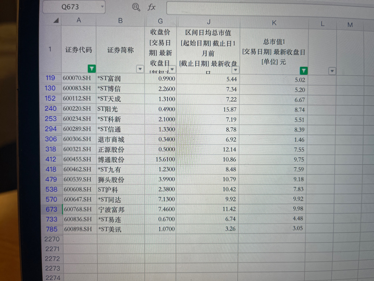Click average market value cell 3.26
The image size is (374, 281).
(x=207, y=229)
